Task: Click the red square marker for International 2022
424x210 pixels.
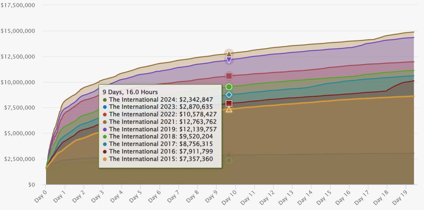Action: click(x=229, y=76)
